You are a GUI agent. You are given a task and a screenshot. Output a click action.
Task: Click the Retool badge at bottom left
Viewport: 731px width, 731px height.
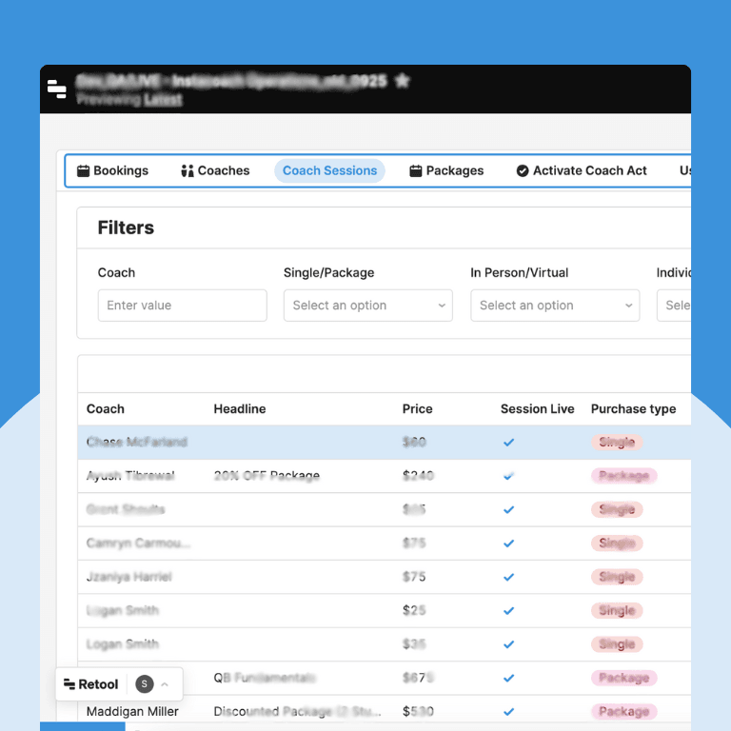91,684
